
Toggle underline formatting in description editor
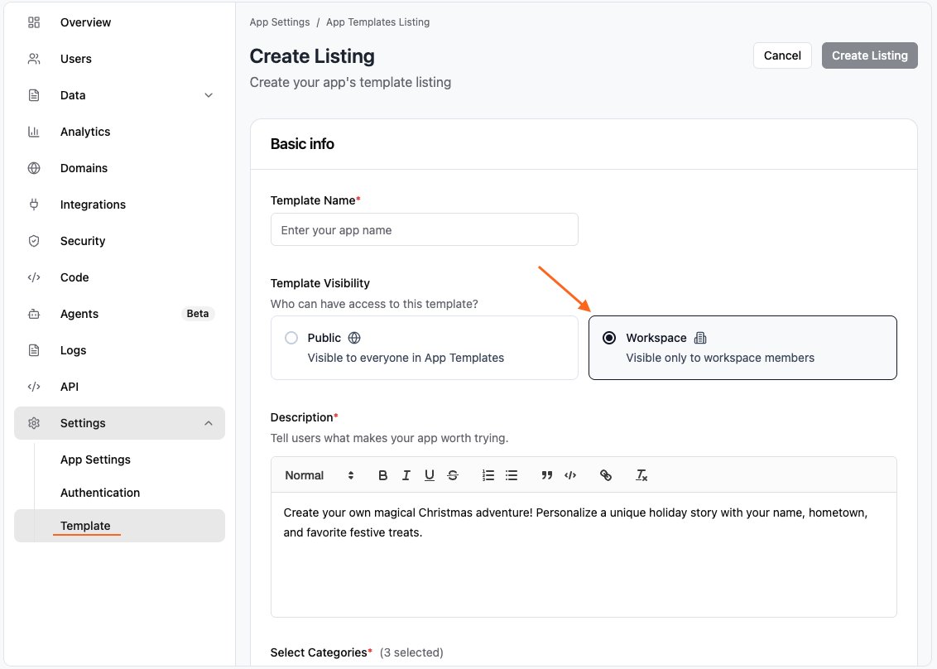pos(429,476)
